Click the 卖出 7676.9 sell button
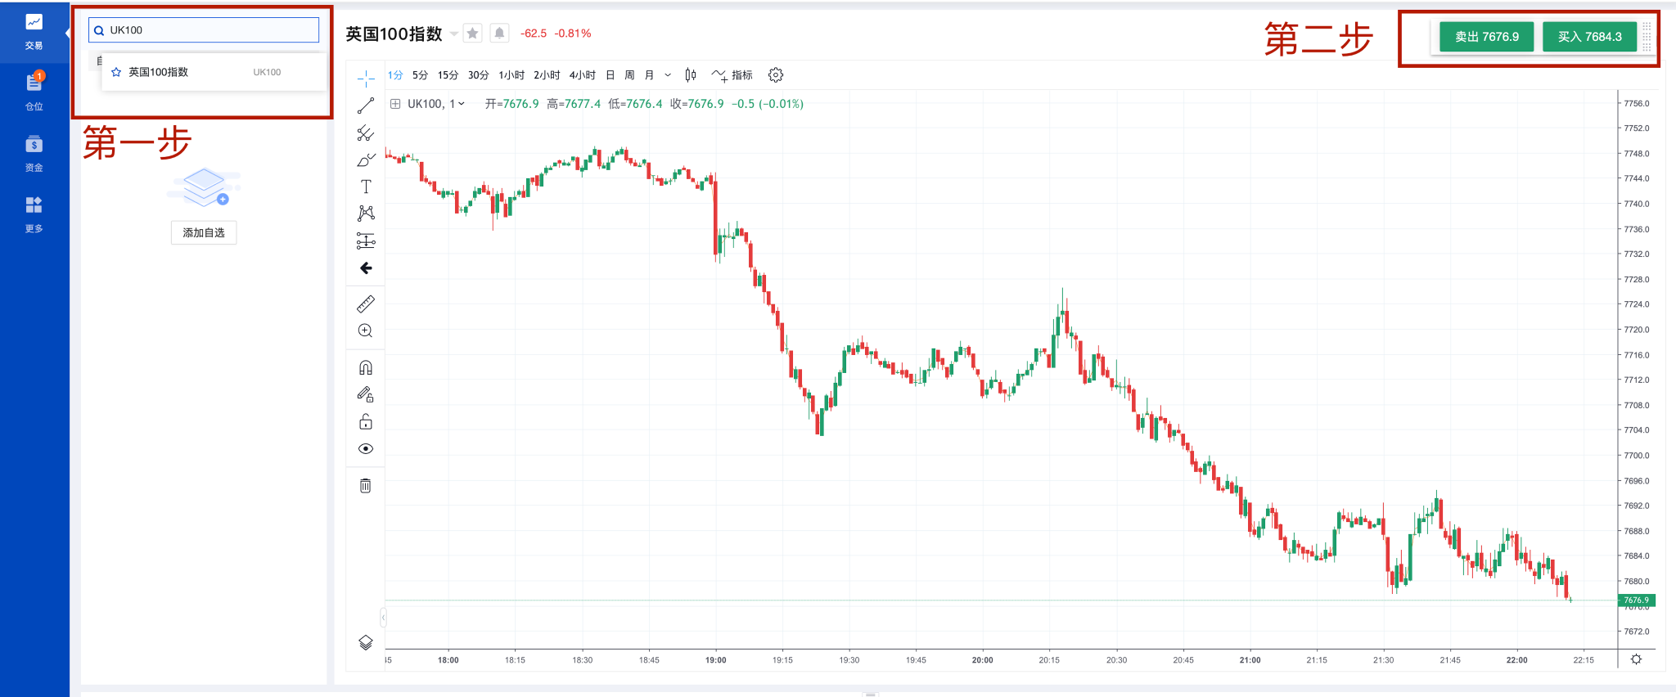 [x=1486, y=37]
